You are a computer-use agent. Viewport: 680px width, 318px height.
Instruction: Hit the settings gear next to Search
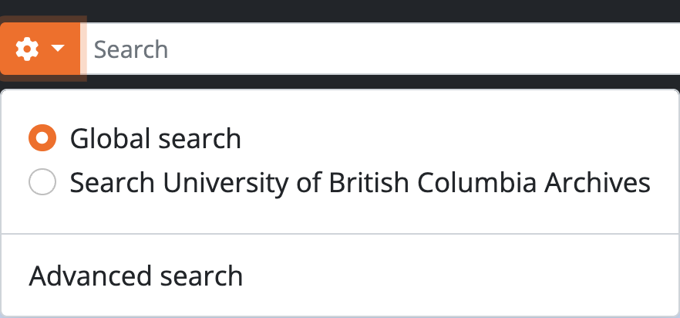(27, 50)
